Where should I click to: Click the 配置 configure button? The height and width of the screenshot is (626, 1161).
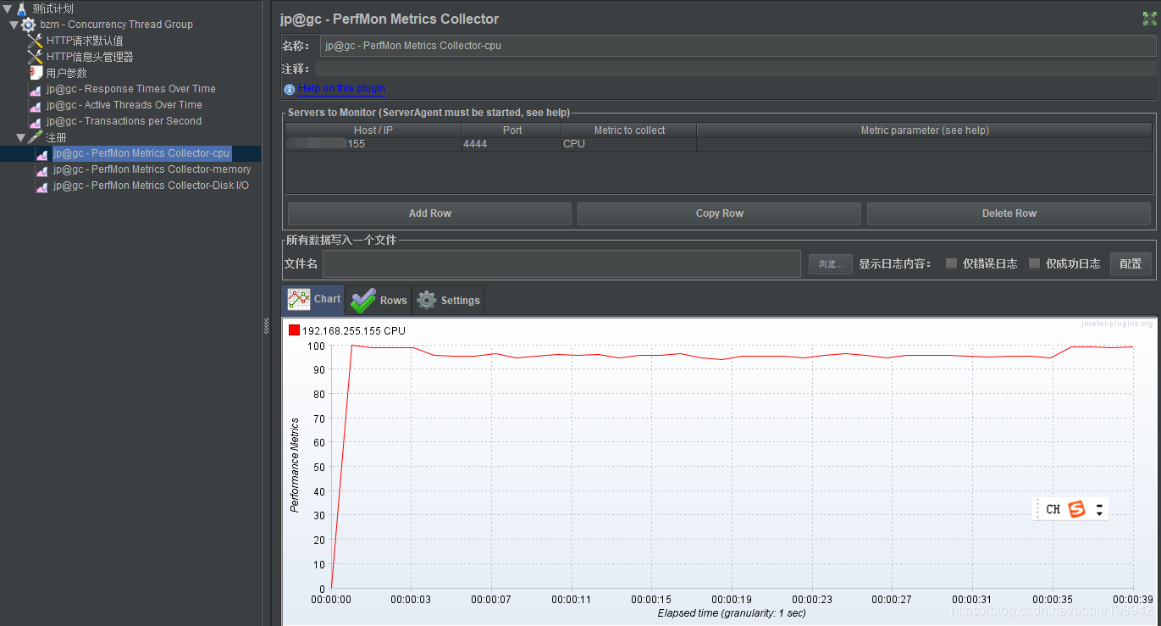point(1131,263)
